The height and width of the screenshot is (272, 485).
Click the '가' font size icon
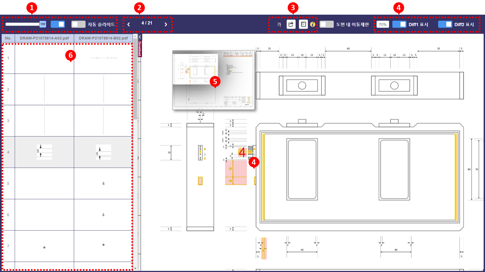pos(279,24)
